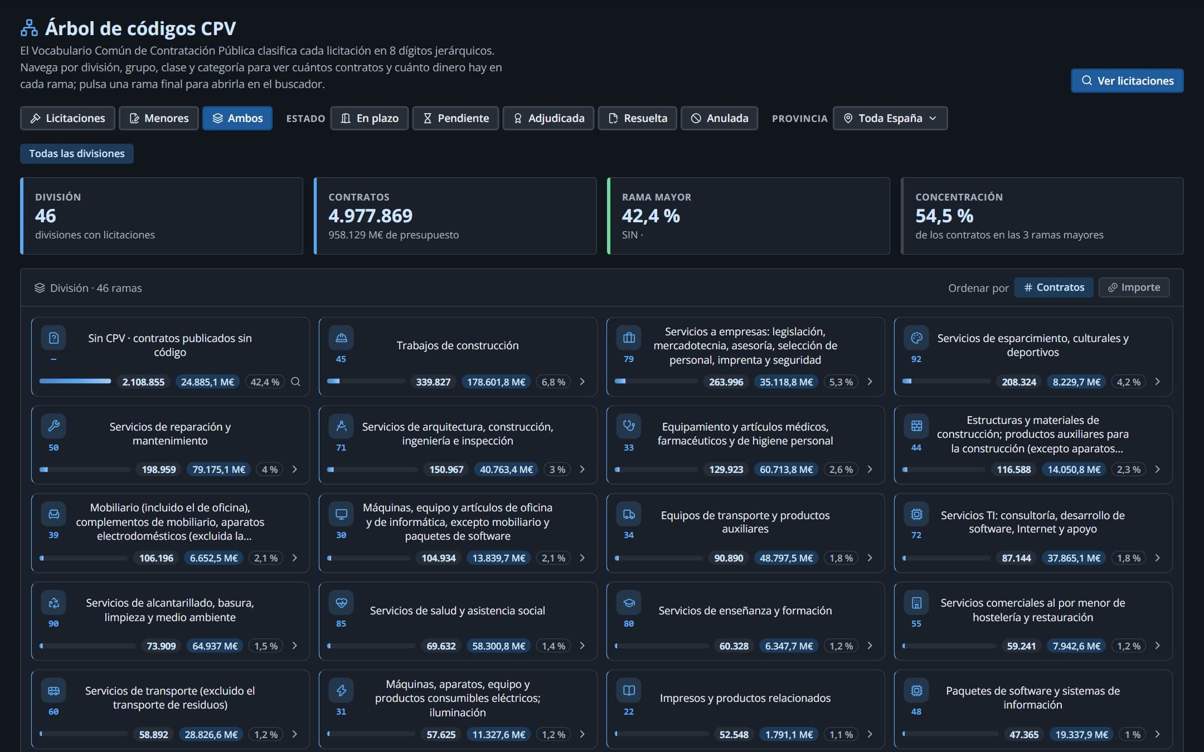Enable the Adjudicada status filter
Image resolution: width=1204 pixels, height=752 pixels.
pos(548,118)
